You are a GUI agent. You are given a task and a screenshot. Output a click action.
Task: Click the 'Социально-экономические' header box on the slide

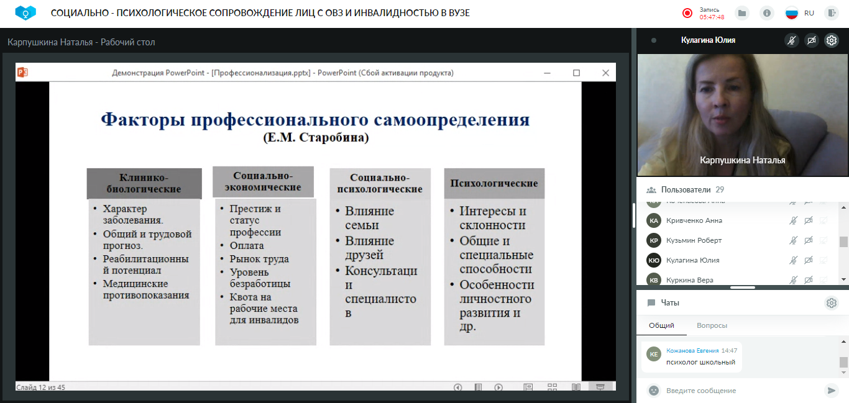tap(263, 181)
